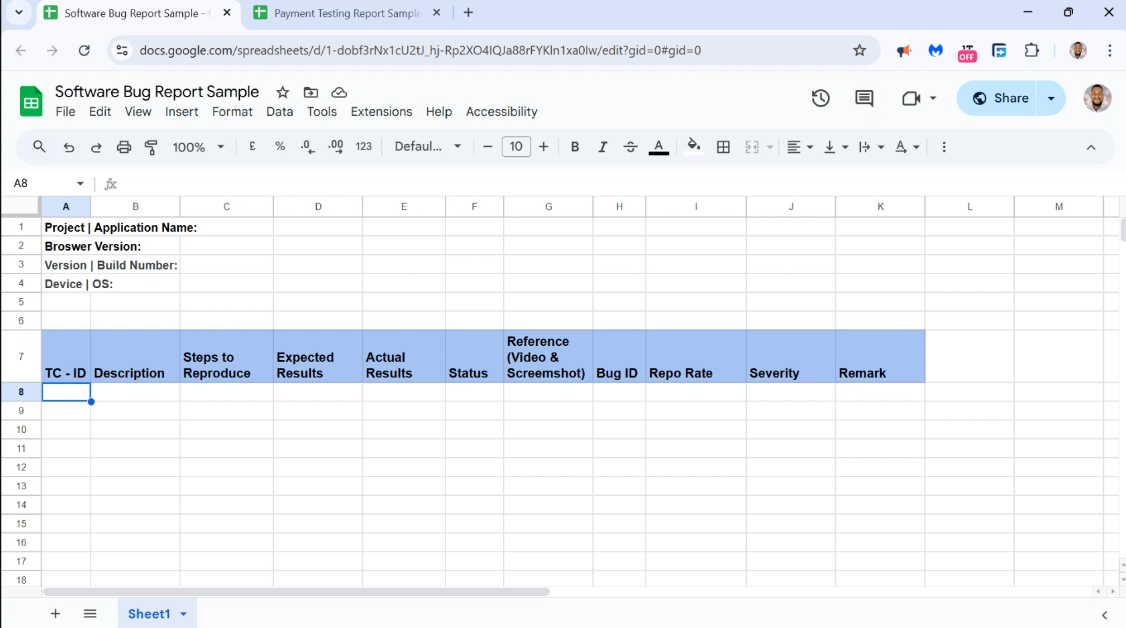Screen dimensions: 1126x628
Task: Move the document with the folder icon
Action: (311, 92)
